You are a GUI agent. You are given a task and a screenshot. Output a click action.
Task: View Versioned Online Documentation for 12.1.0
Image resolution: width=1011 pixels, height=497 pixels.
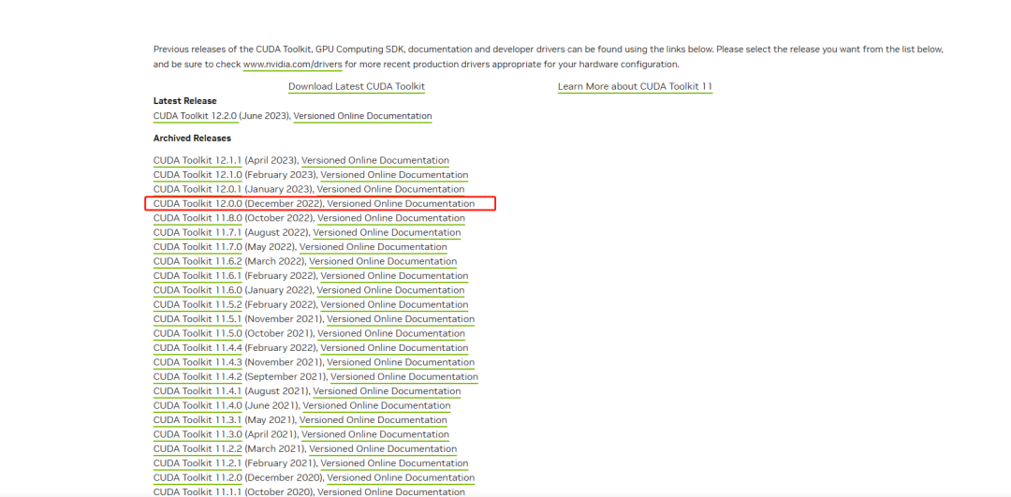(x=395, y=175)
